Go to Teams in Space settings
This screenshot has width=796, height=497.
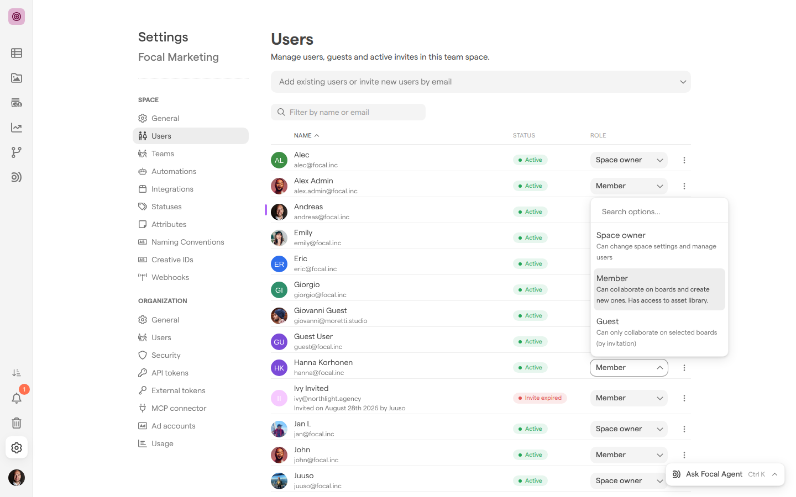pos(191,154)
